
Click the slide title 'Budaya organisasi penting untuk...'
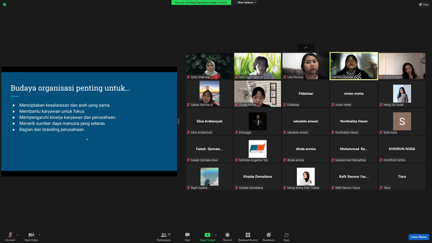click(70, 88)
